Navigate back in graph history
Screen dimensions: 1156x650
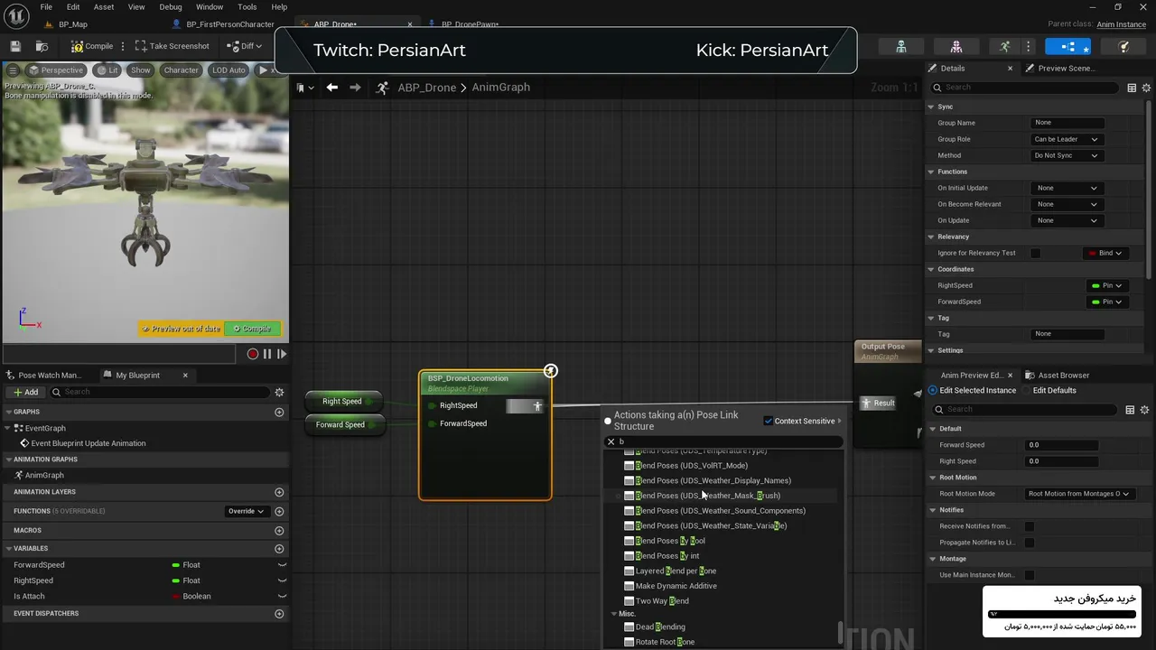coord(332,88)
